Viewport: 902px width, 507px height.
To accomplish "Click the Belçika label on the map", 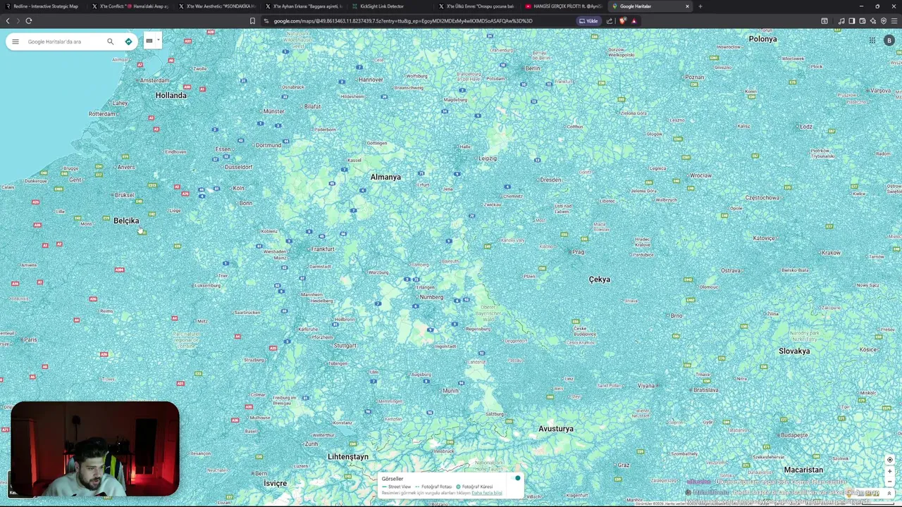I will pos(126,220).
